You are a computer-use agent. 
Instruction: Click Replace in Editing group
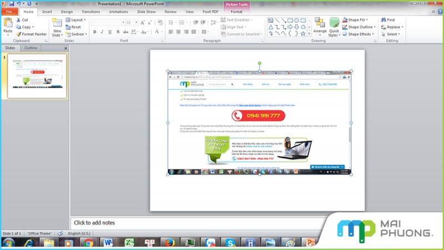coord(392,27)
